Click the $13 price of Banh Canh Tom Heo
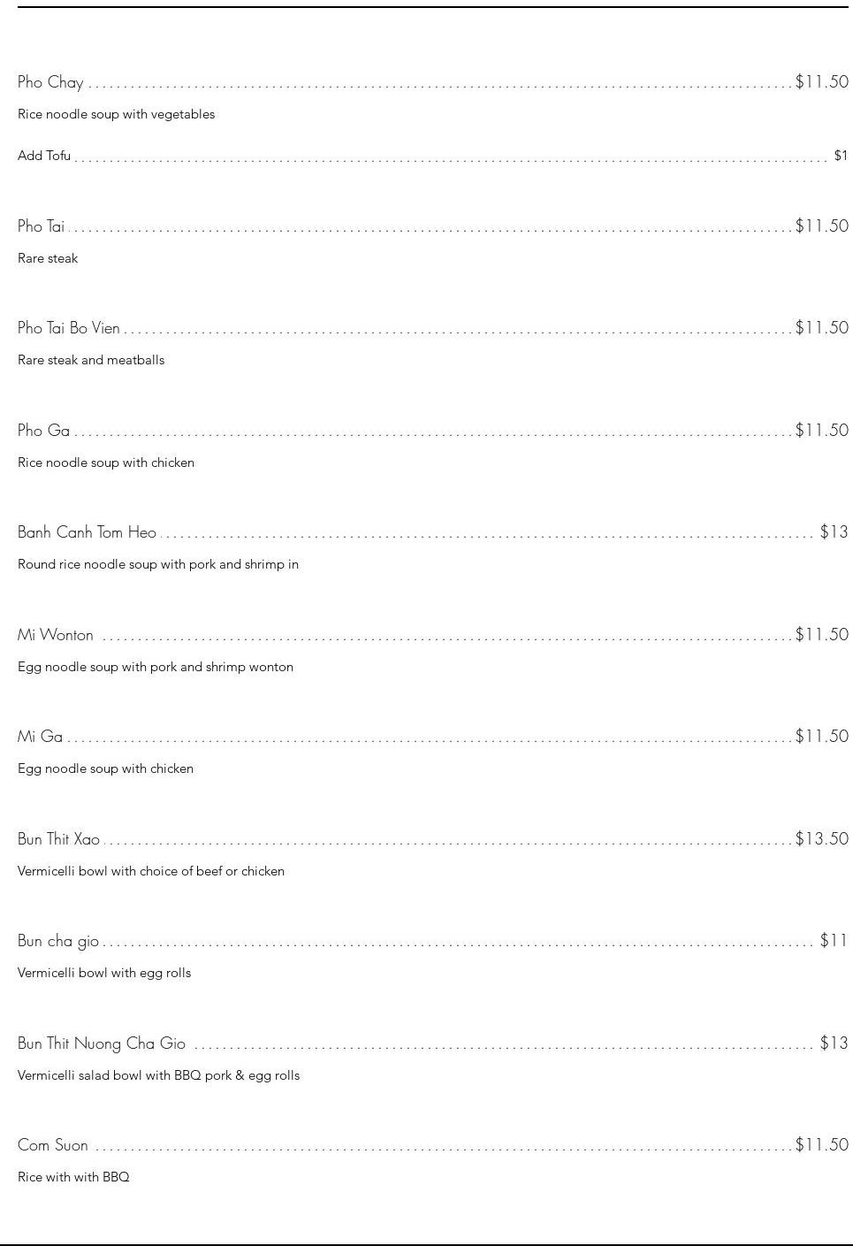 (834, 532)
